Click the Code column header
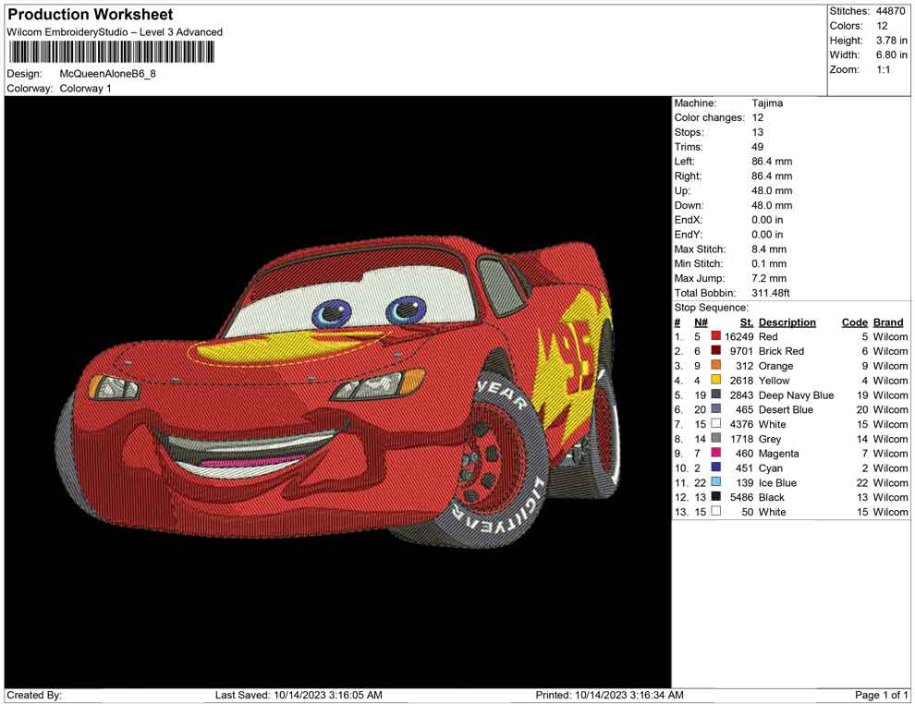 tap(854, 322)
